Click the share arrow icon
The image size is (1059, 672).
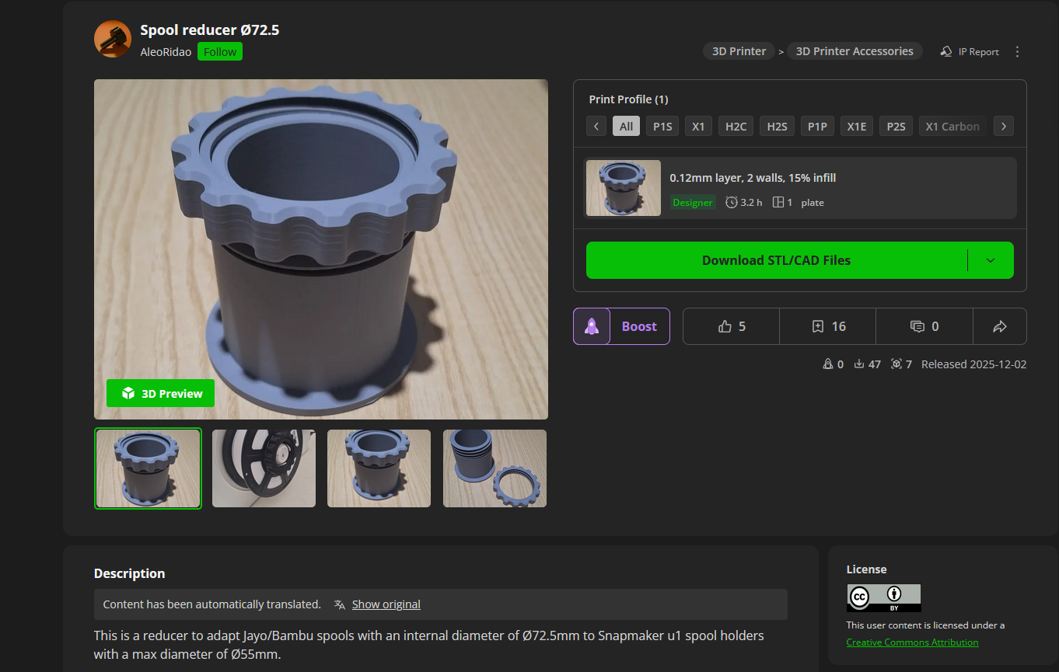click(x=1000, y=326)
